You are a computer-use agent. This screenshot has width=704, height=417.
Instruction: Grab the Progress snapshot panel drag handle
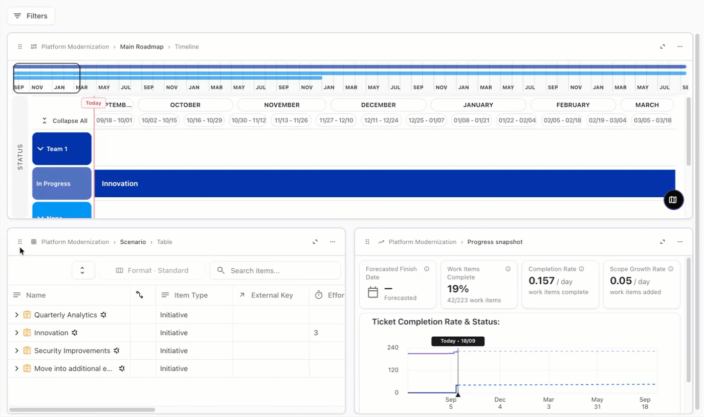coord(367,242)
